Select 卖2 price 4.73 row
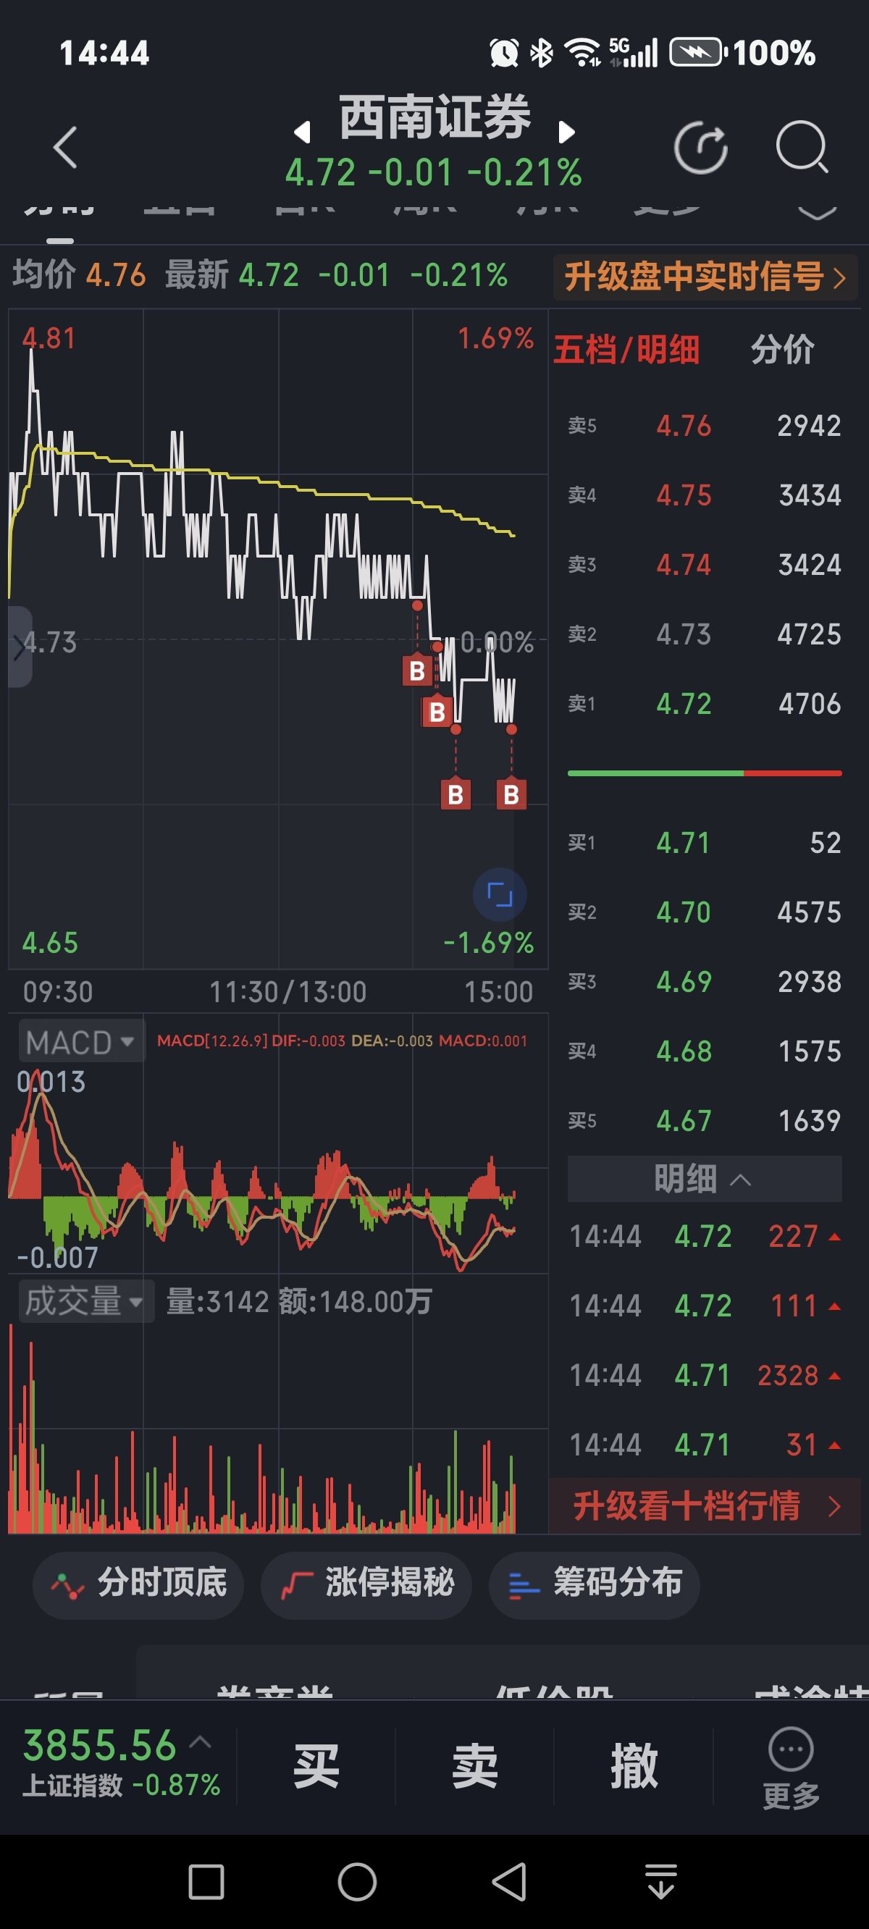The width and height of the screenshot is (869, 1929). point(704,634)
